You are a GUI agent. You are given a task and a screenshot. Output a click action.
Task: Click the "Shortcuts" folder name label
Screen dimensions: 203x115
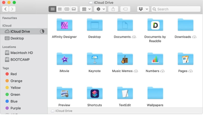pyautogui.click(x=95, y=105)
